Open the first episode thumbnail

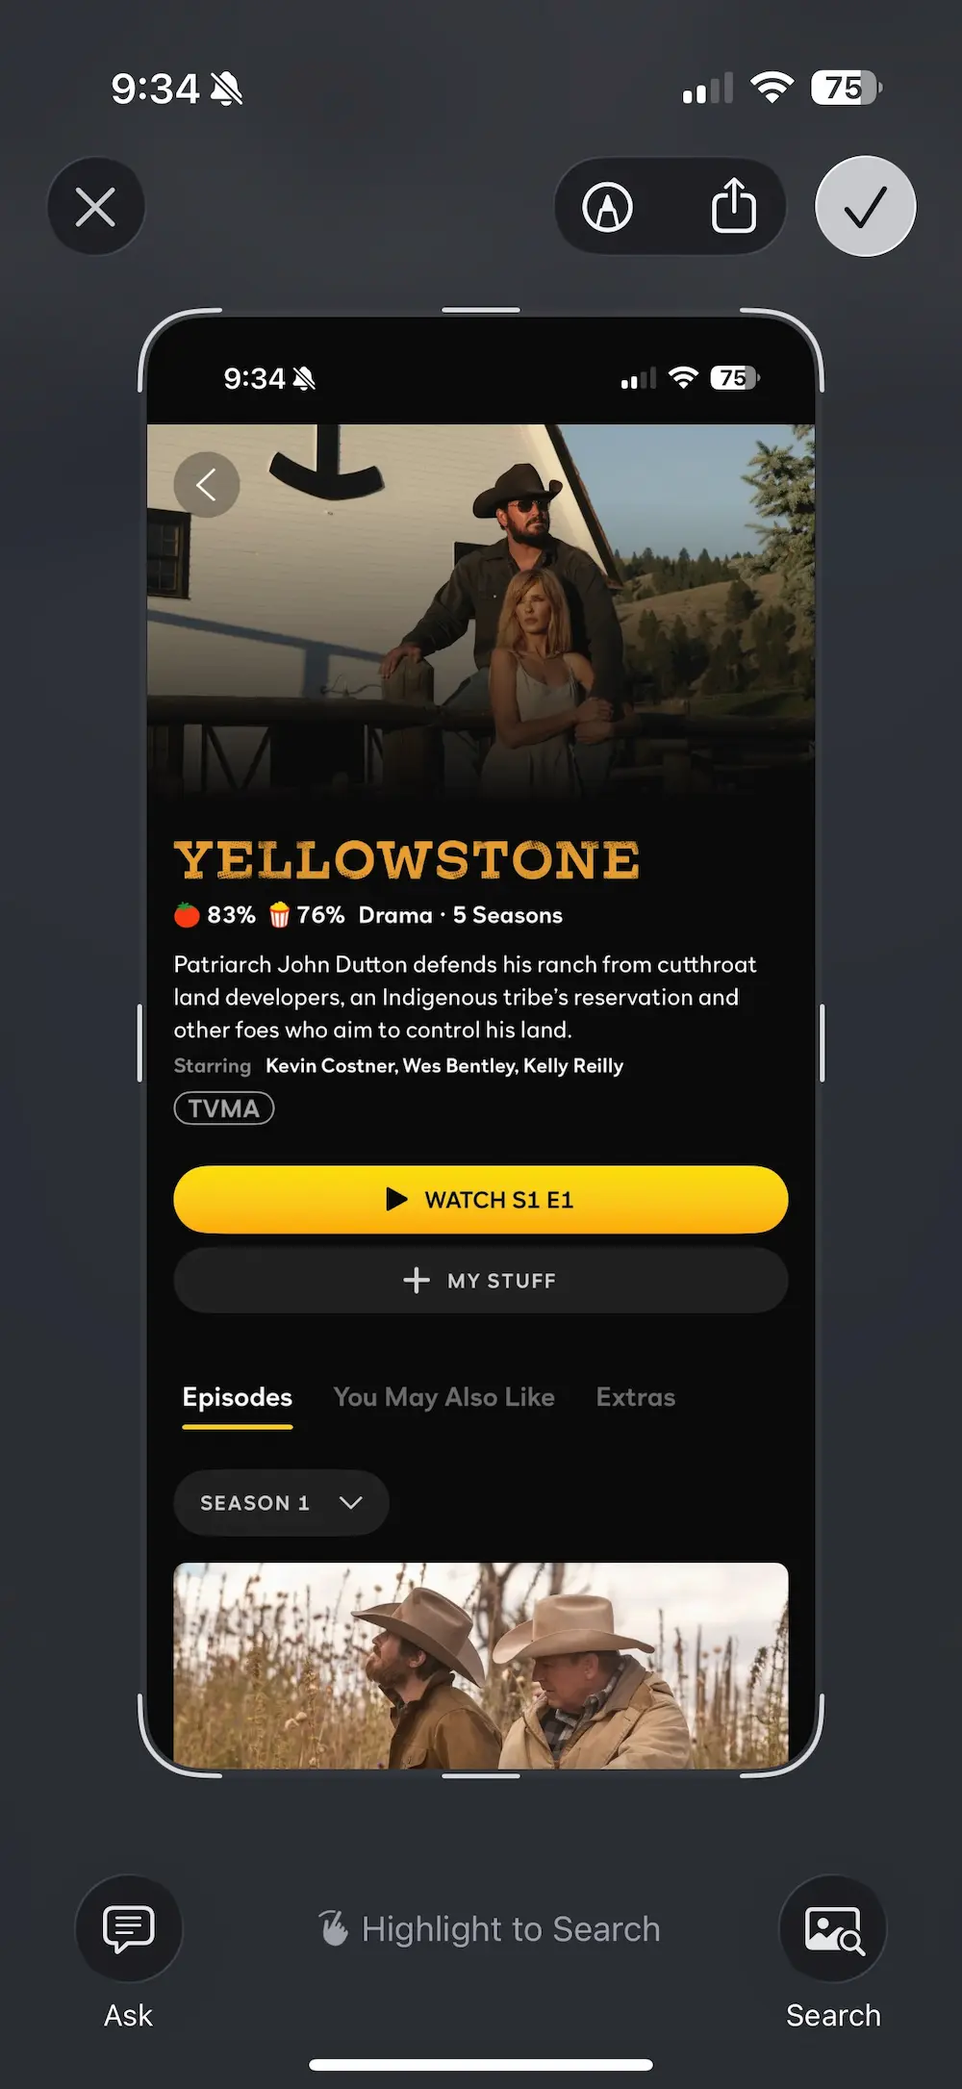pyautogui.click(x=481, y=1665)
